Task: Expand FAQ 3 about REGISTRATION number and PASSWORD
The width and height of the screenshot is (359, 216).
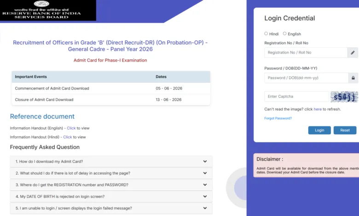Action: 111,185
